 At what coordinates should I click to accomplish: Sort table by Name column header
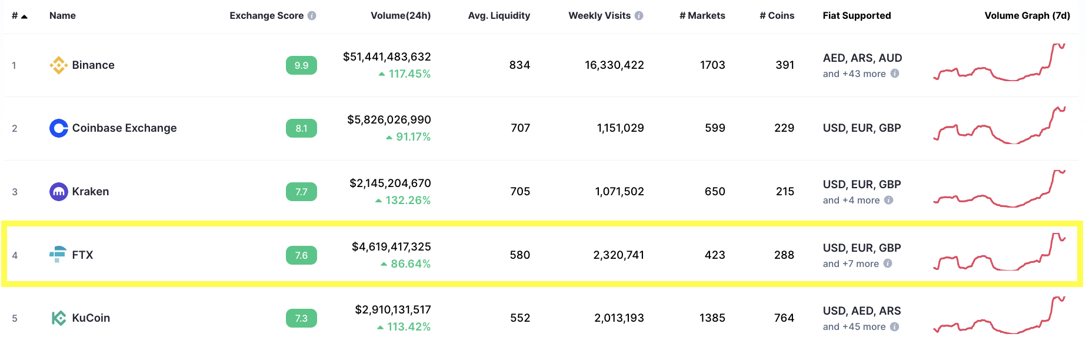[x=62, y=16]
